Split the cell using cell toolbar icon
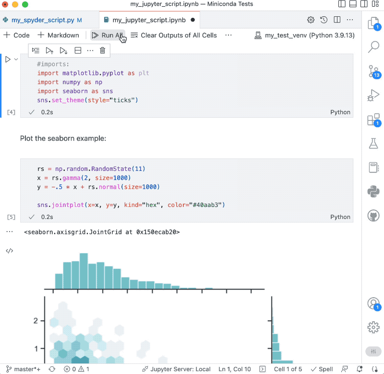This screenshot has width=384, height=374. (x=78, y=51)
